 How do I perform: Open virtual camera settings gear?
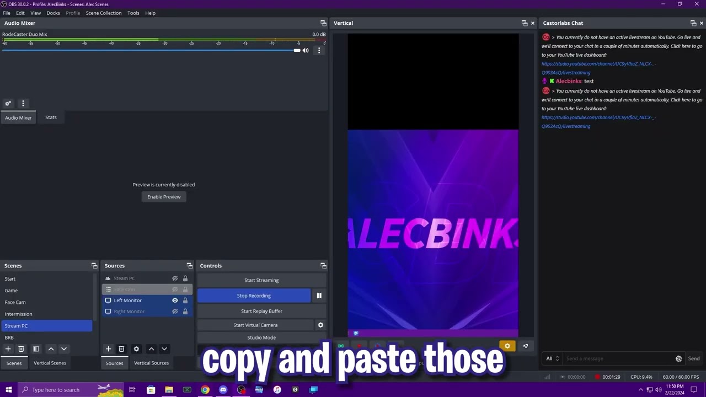320,325
